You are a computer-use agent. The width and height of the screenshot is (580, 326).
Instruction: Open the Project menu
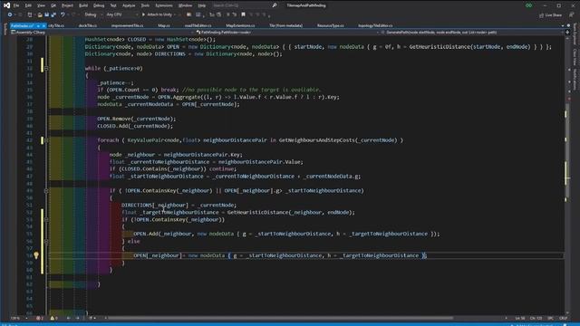pos(67,5)
